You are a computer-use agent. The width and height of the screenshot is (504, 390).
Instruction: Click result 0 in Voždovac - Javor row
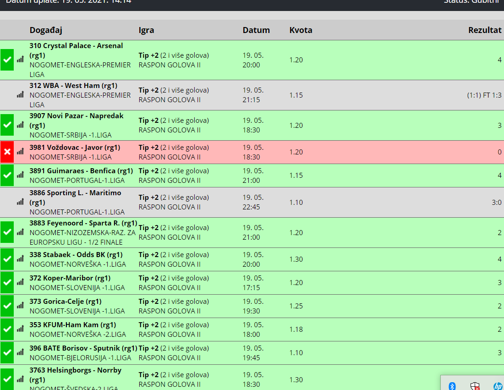tap(499, 152)
